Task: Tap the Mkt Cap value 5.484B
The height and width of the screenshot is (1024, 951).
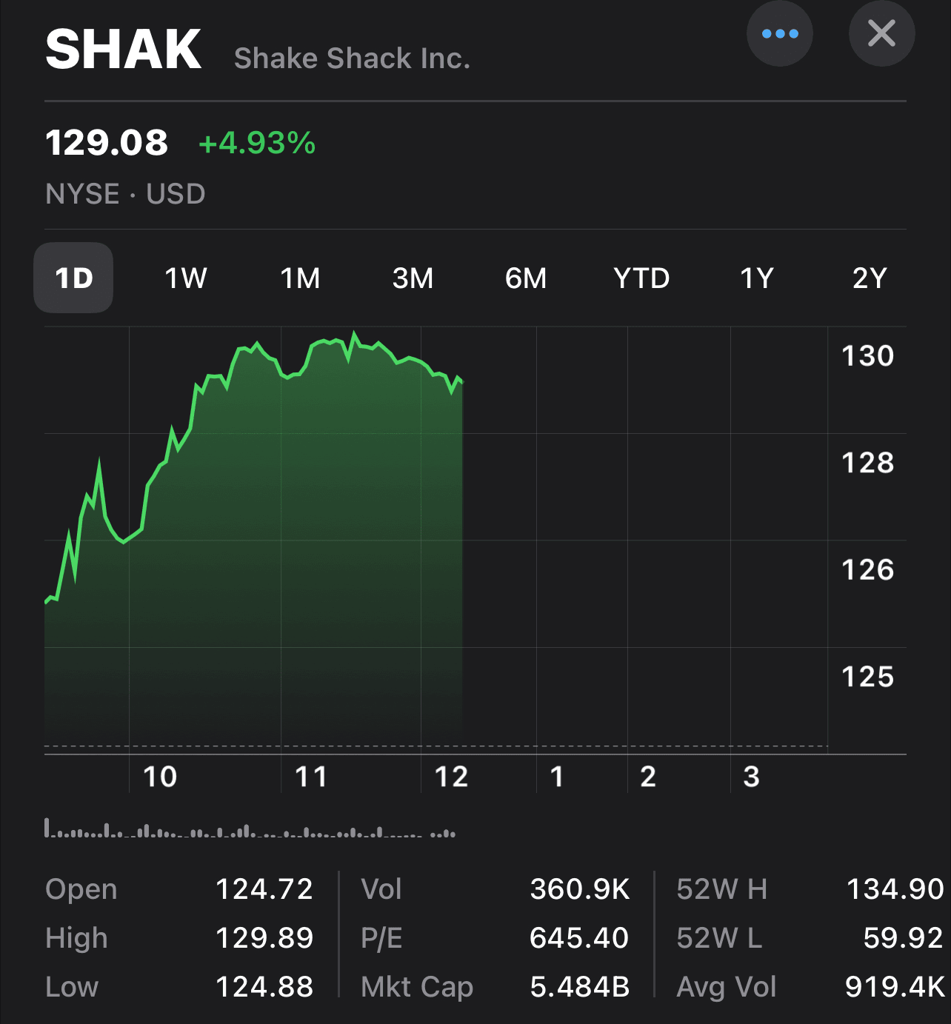Action: (580, 987)
